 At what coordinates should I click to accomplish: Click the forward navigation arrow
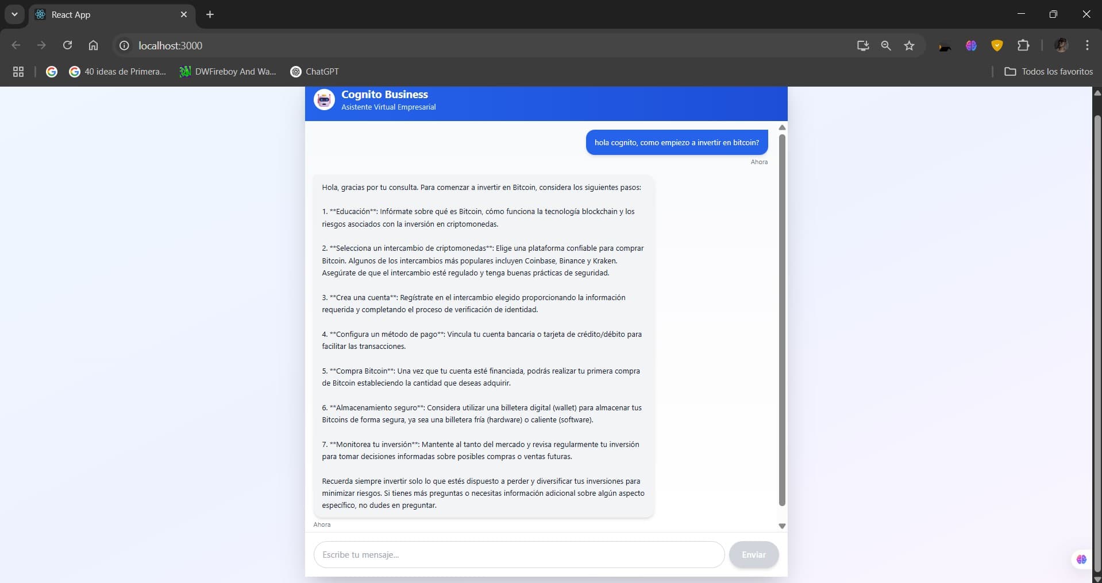coord(41,45)
